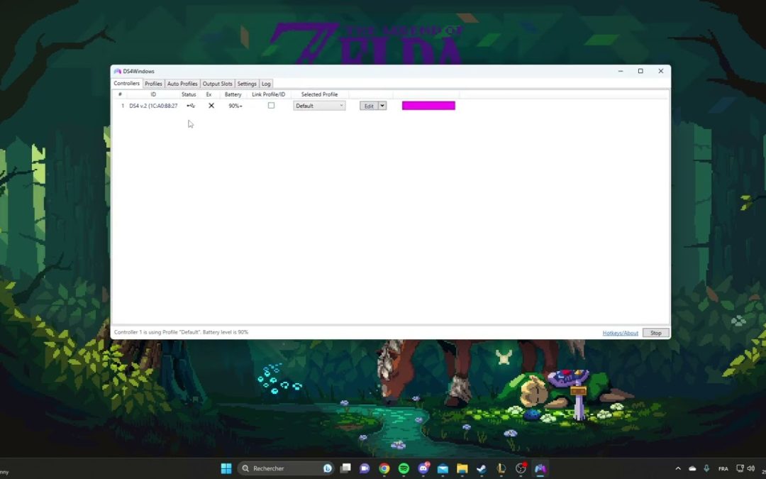View the Log tab

point(266,84)
